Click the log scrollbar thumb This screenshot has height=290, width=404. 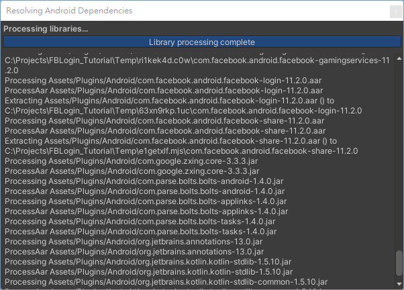tap(399, 263)
